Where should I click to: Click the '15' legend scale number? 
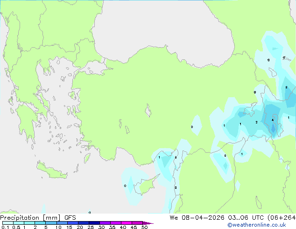(69, 227)
